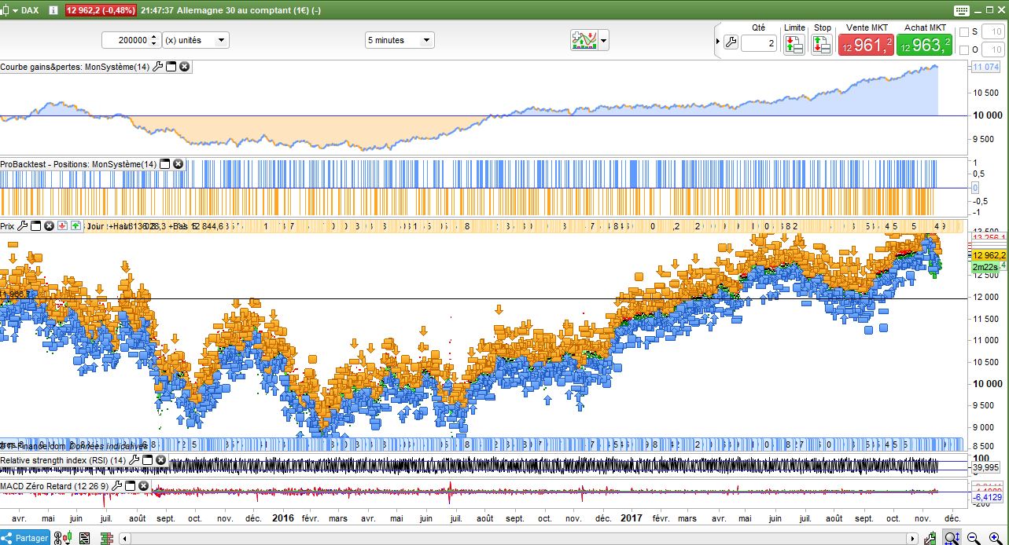Click the Partager share button
Image resolution: width=1009 pixels, height=545 pixels.
(x=25, y=538)
